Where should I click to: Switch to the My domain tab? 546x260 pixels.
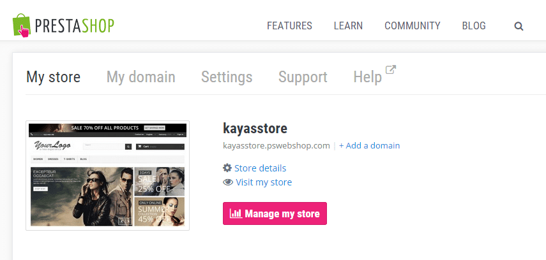pos(140,77)
